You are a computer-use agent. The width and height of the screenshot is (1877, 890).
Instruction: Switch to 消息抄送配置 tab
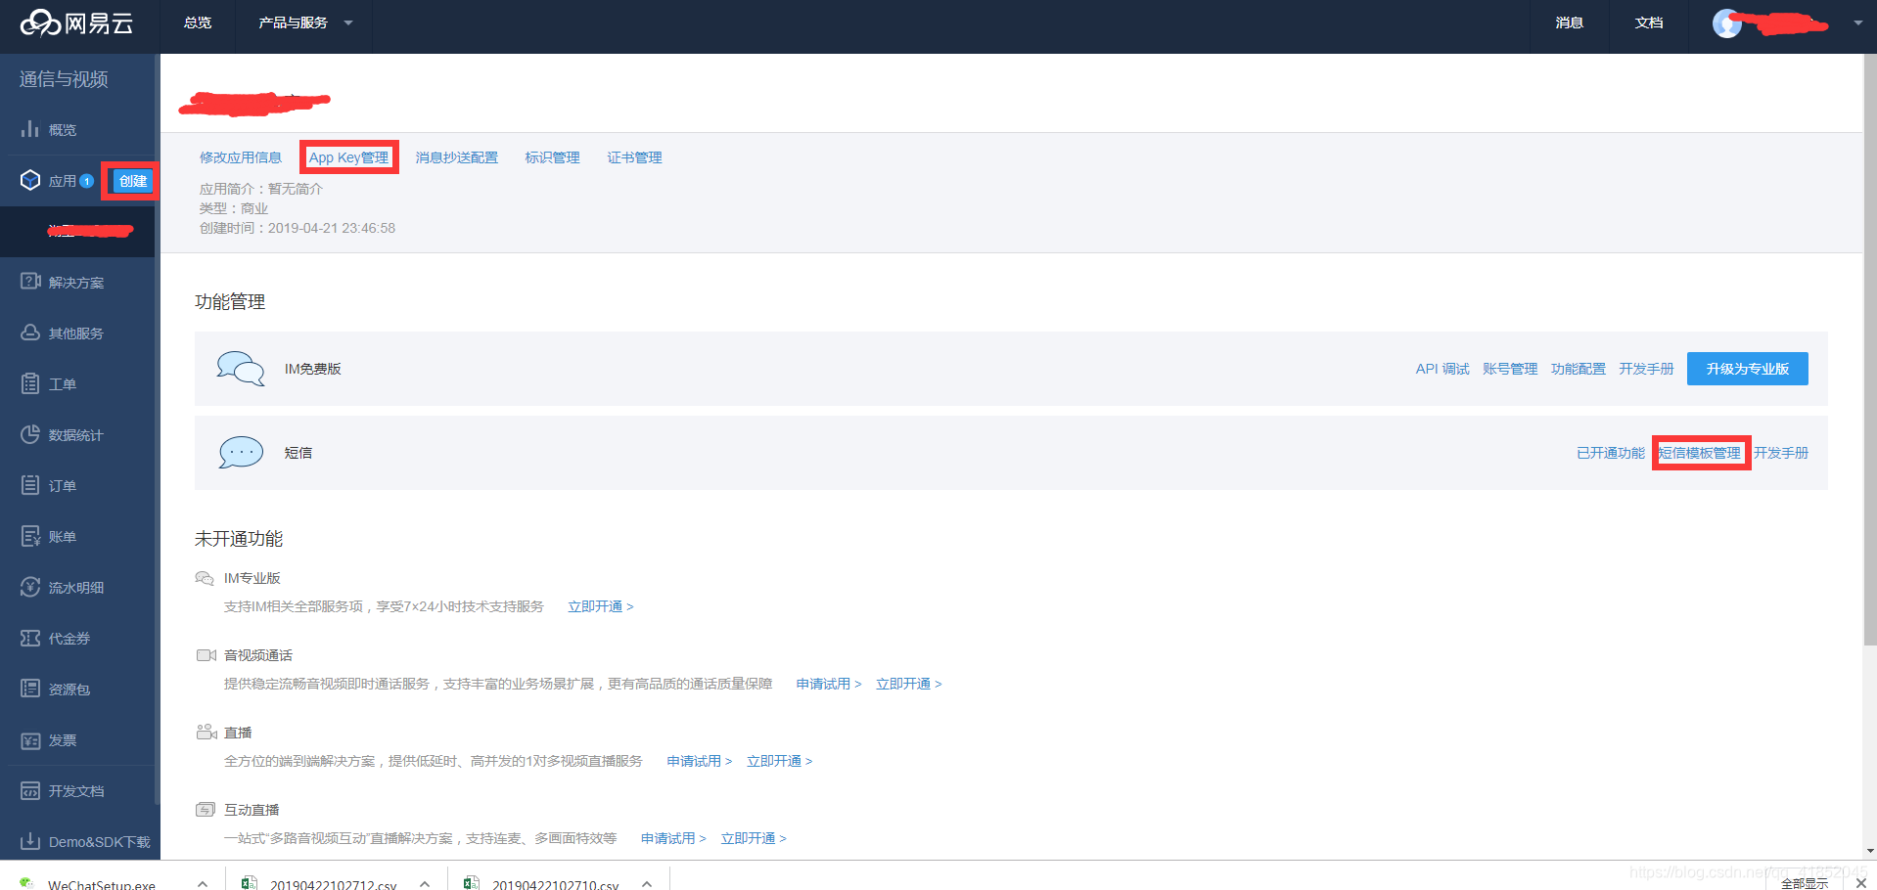457,157
